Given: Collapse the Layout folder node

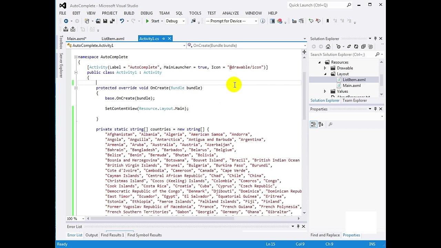Looking at the screenshot, I should click(325, 74).
